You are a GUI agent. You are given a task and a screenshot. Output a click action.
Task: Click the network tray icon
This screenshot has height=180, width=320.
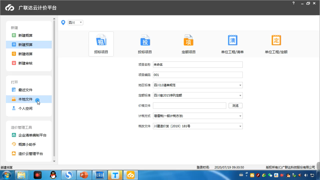point(312,175)
